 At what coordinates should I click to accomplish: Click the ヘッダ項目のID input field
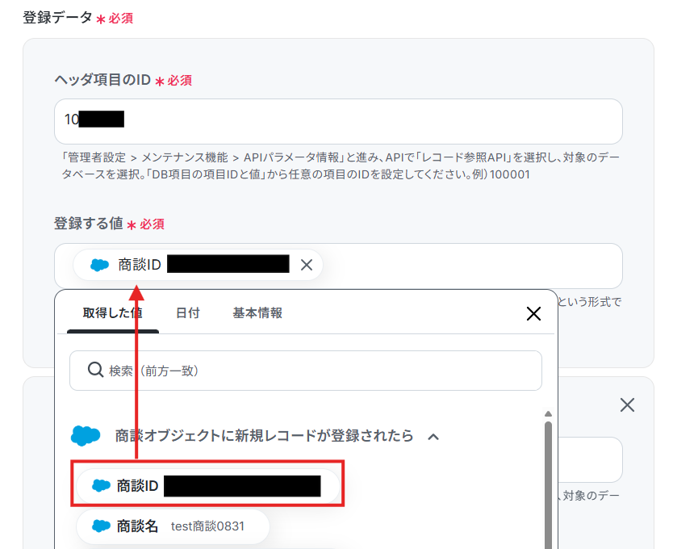338,122
